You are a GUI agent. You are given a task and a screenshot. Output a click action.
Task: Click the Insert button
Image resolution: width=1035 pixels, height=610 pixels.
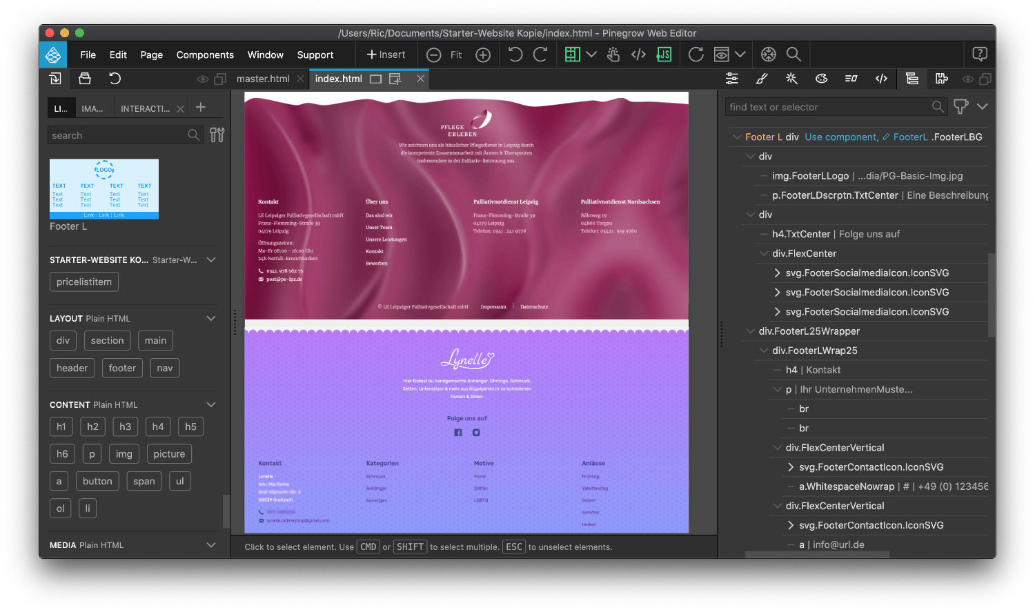point(386,55)
